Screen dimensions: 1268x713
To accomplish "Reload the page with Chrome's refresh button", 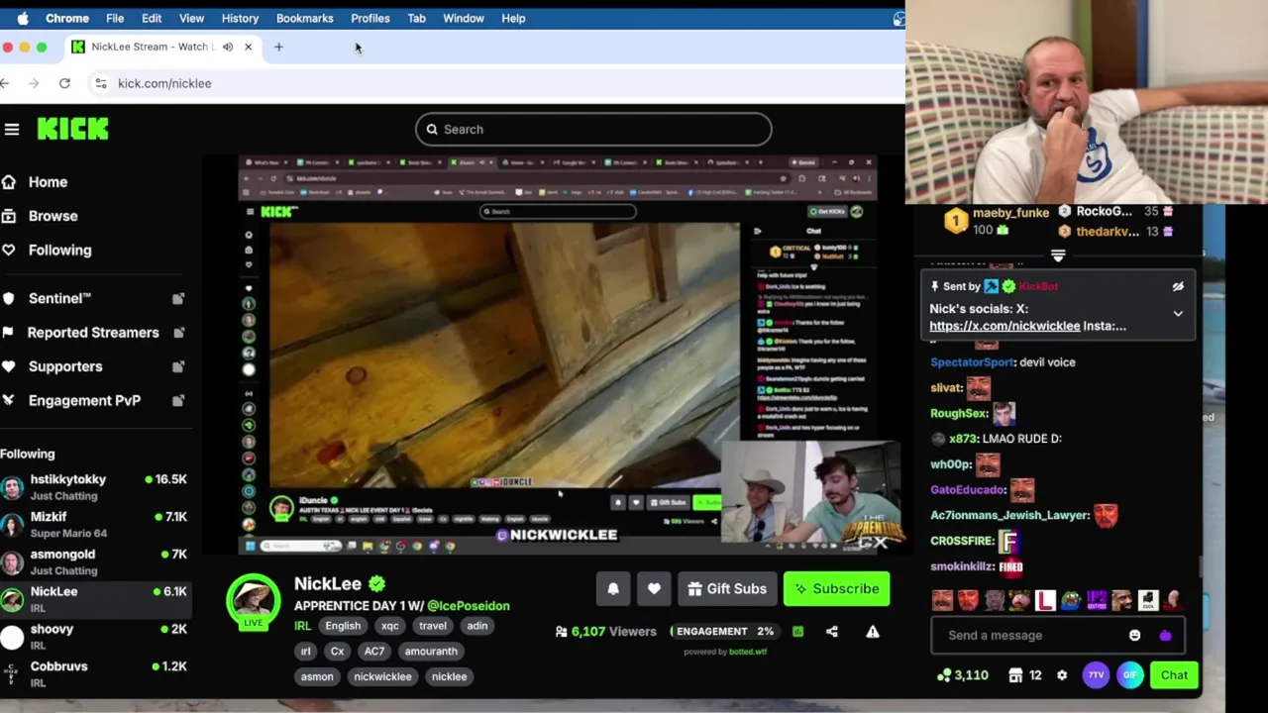I will point(64,83).
